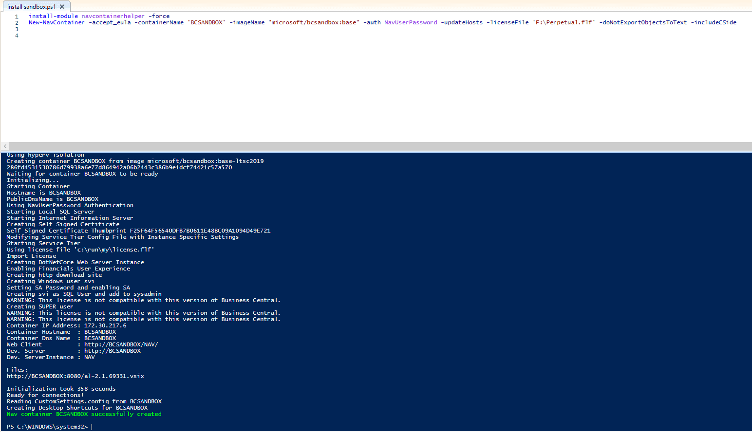This screenshot has width=752, height=432.
Task: Click line number 1 in script editor
Action: pos(17,16)
